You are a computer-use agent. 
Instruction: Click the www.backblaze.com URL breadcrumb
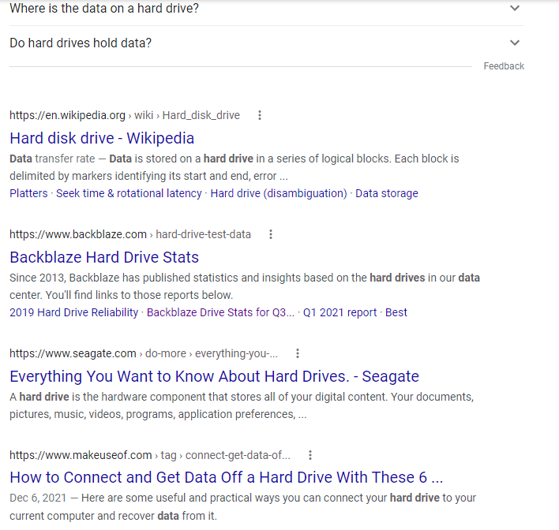click(x=130, y=234)
